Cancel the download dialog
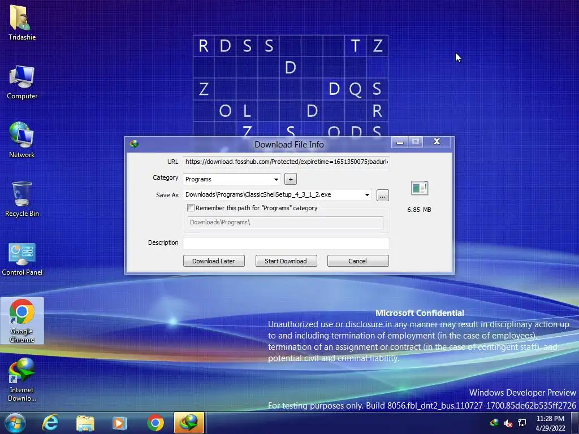579x434 pixels. click(x=358, y=261)
